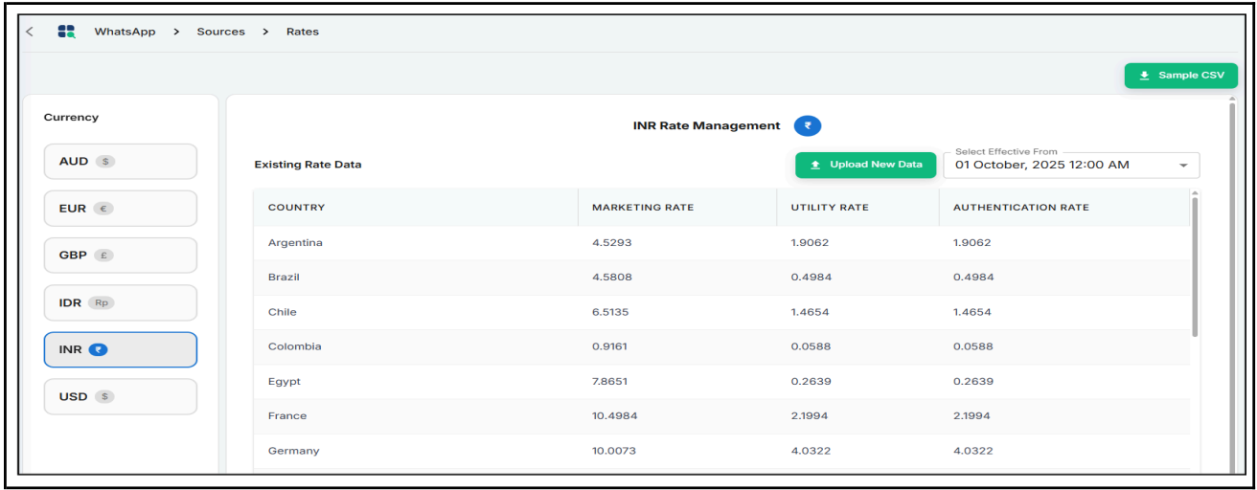Click the Rates breadcrumb
Image resolution: width=1257 pixels, height=490 pixels.
303,32
